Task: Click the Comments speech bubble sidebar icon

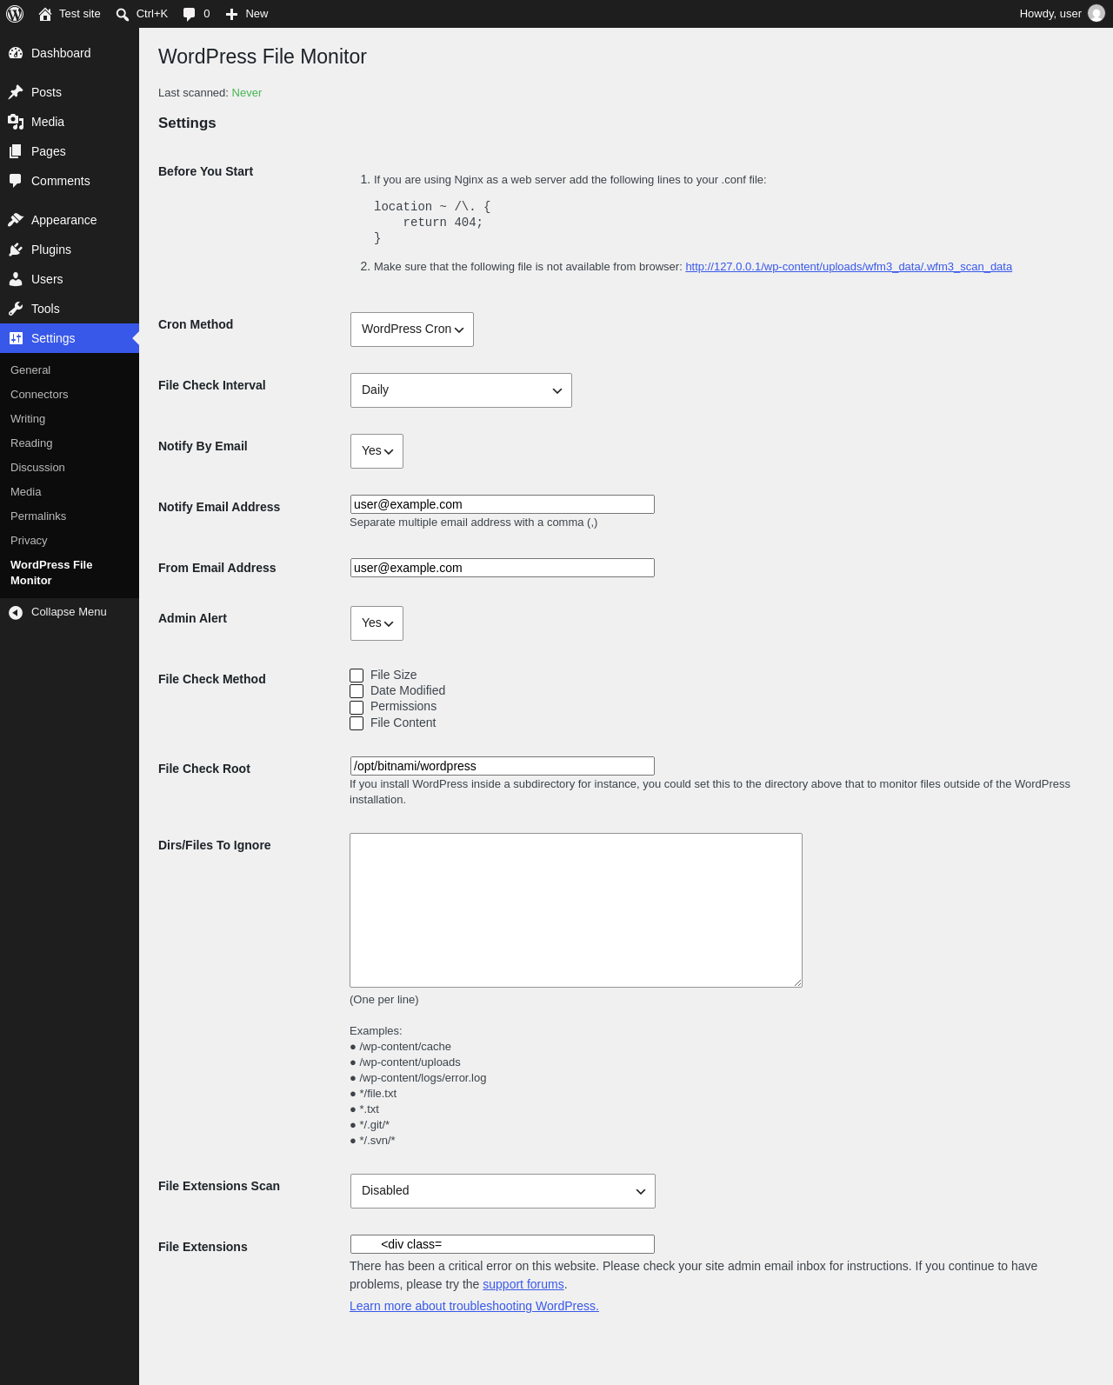Action: 16,181
